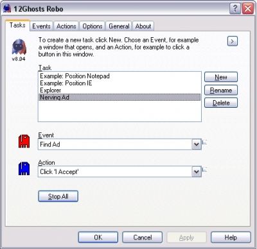Select 'Example: Position Notepad' task
This screenshot has width=257, height=249.
tap(120, 76)
